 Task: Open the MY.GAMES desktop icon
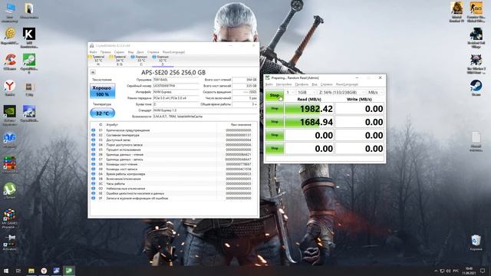tap(10, 219)
